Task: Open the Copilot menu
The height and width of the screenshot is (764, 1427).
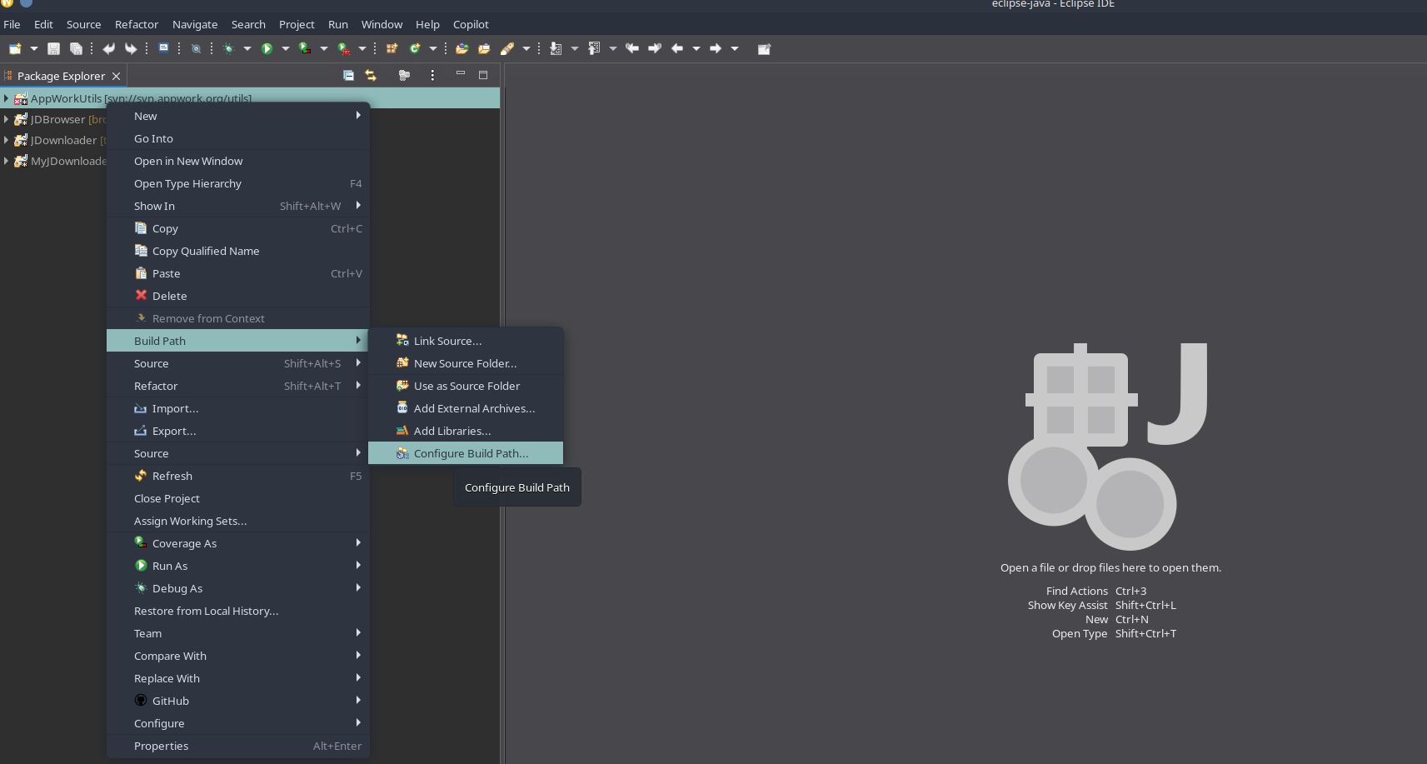Action: [471, 24]
